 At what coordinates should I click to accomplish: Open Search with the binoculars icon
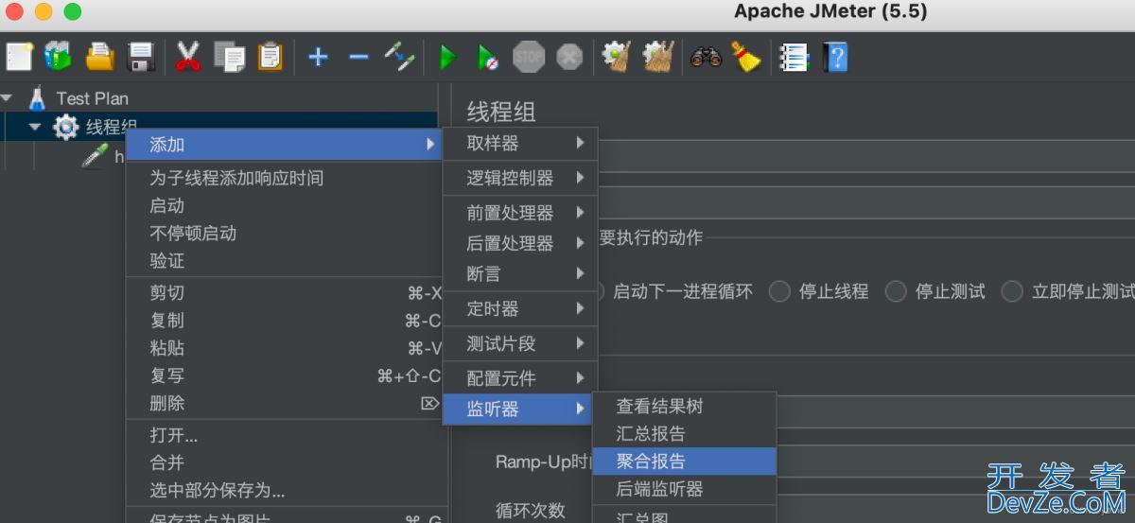click(706, 58)
